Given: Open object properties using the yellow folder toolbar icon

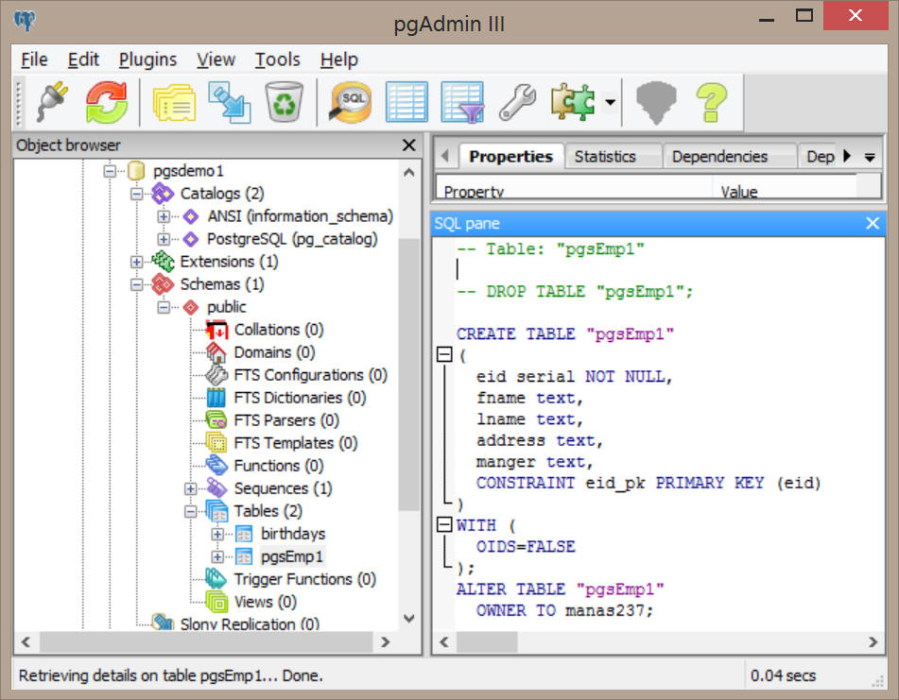Looking at the screenshot, I should [174, 103].
